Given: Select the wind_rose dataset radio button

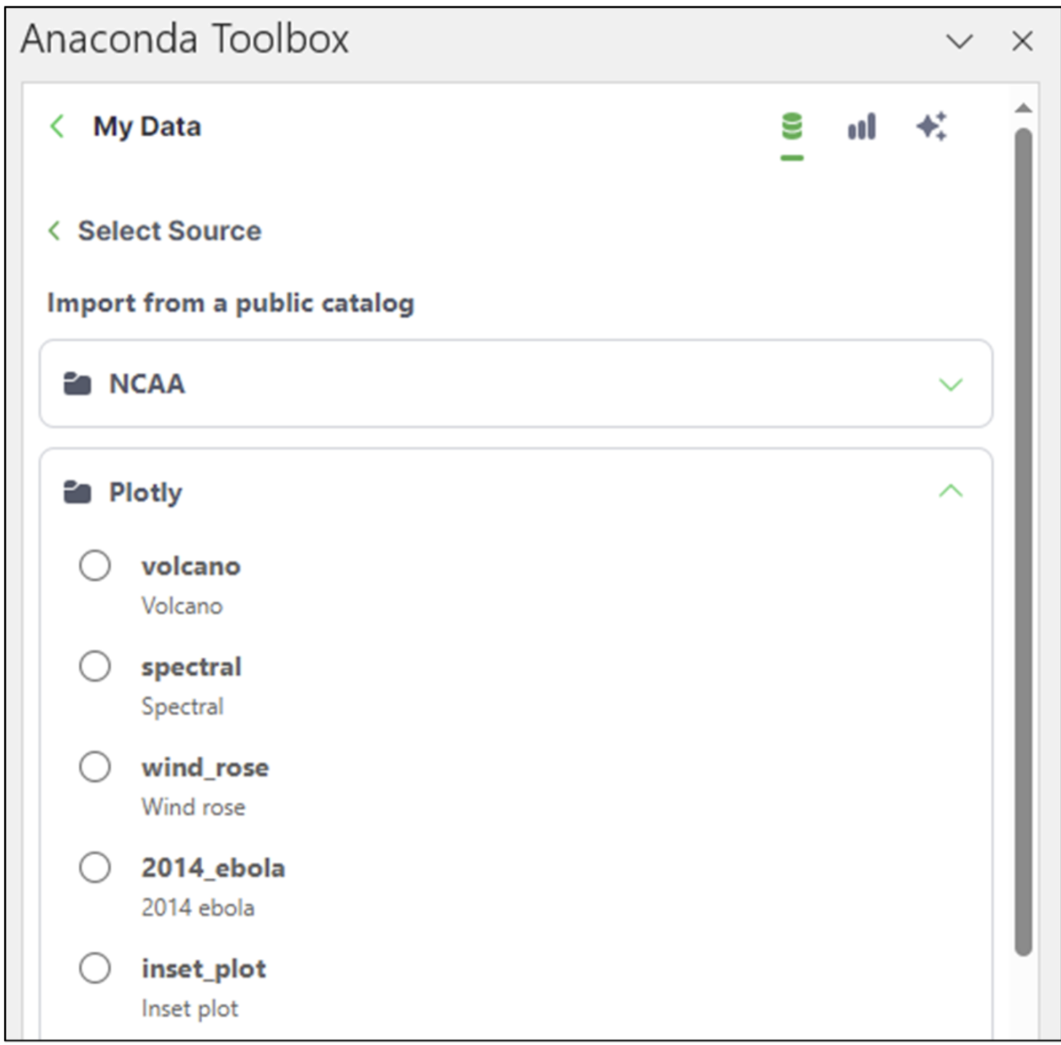Looking at the screenshot, I should [x=95, y=767].
